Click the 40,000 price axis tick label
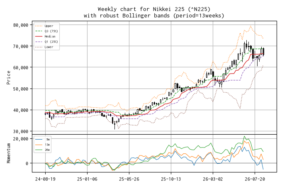The width and height of the screenshot is (282, 187). [x=21, y=110]
